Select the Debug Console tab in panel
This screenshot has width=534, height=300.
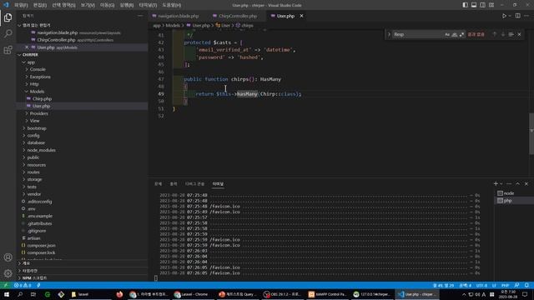click(194, 183)
